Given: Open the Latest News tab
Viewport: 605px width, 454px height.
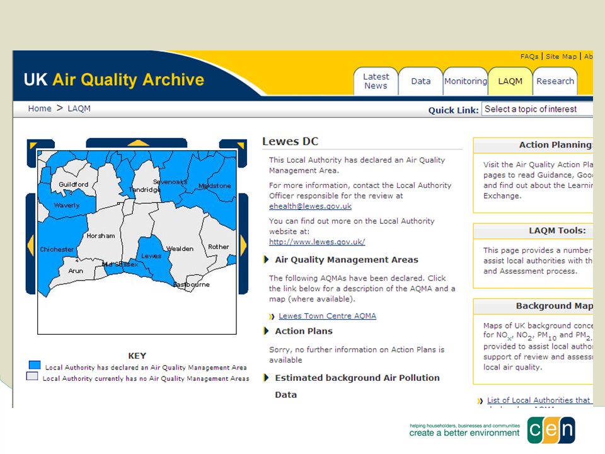Looking at the screenshot, I should pyautogui.click(x=376, y=81).
